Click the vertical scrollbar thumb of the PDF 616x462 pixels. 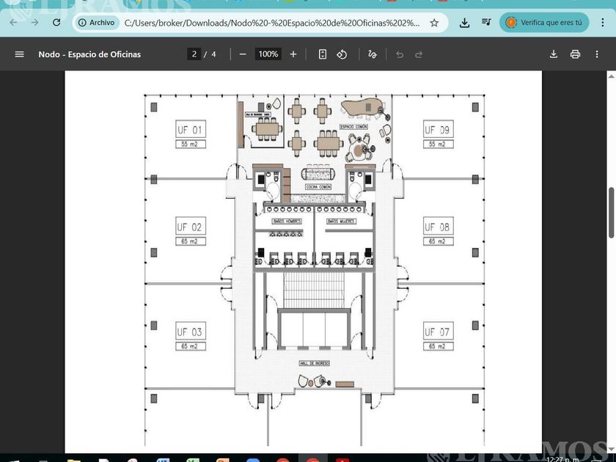coord(612,213)
